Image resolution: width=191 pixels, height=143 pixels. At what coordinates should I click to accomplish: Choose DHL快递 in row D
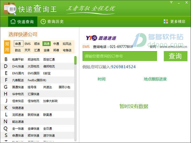click(18, 66)
